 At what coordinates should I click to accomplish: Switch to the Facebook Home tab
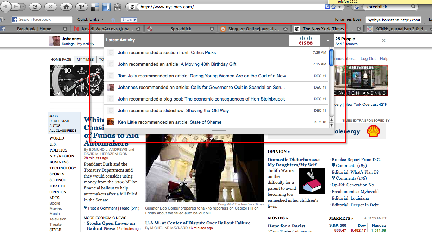(x=34, y=29)
